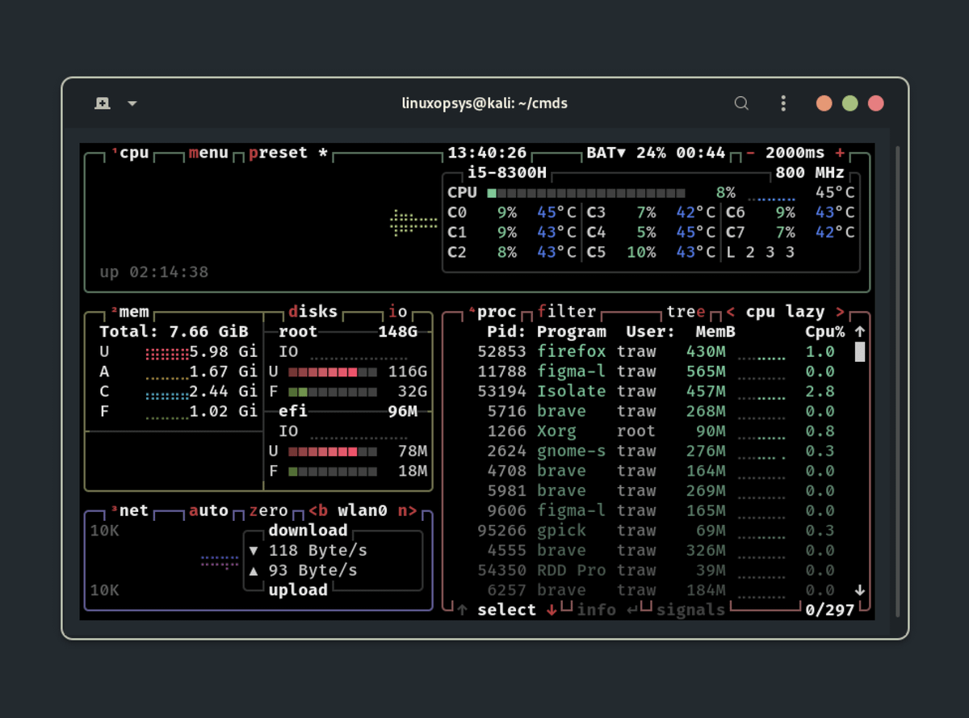Viewport: 969px width, 718px height.
Task: Click the plus to increase update interval
Action: point(841,153)
